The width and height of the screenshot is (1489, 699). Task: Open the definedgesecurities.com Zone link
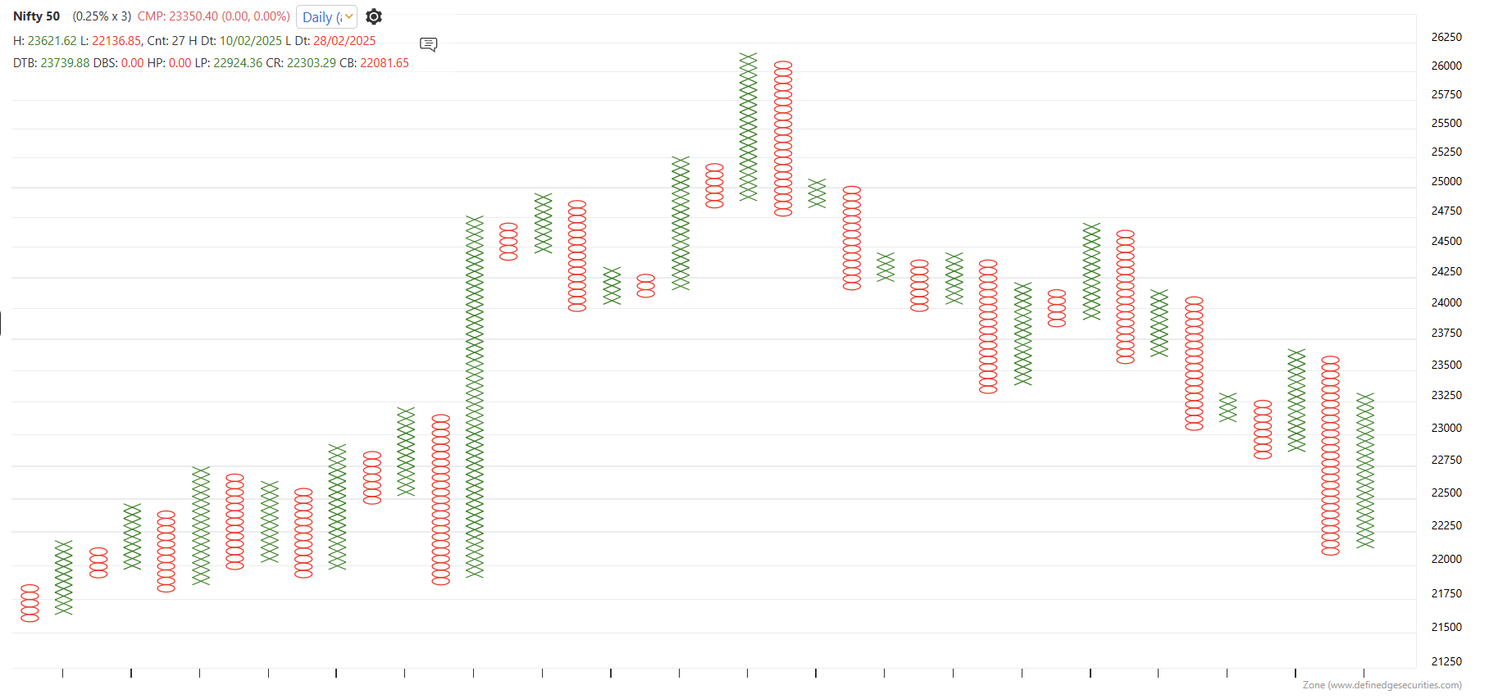tap(1382, 685)
